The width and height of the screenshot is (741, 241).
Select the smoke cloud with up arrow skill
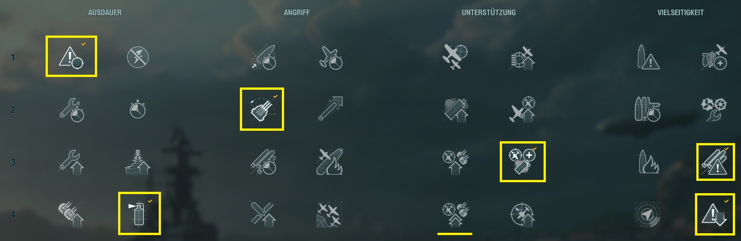click(455, 109)
